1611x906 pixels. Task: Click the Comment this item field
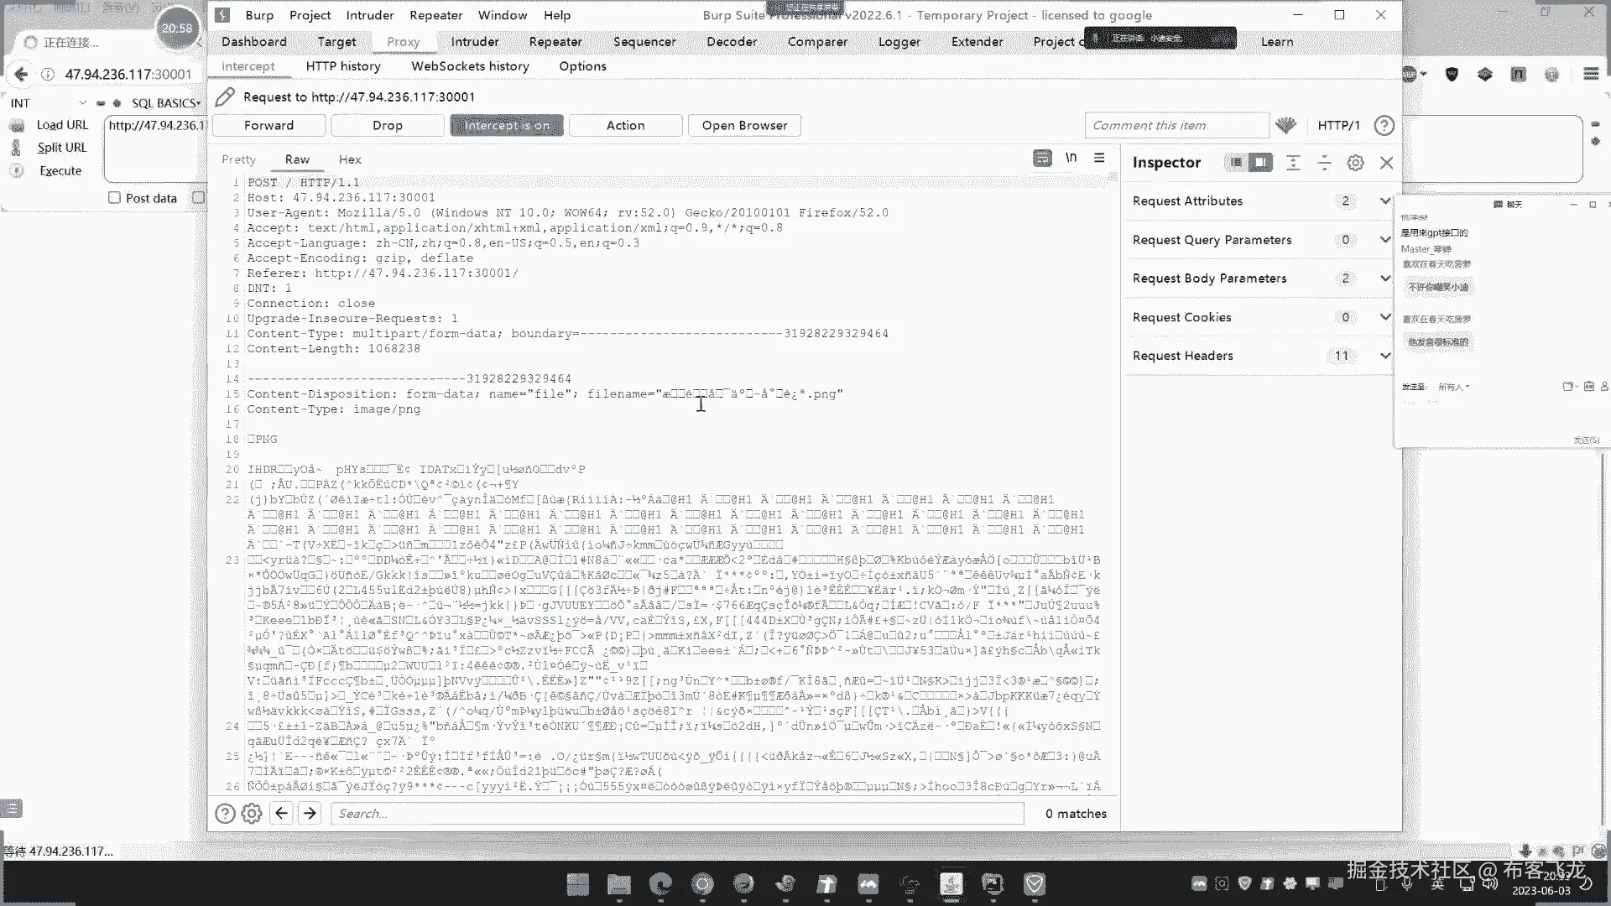(x=1175, y=126)
